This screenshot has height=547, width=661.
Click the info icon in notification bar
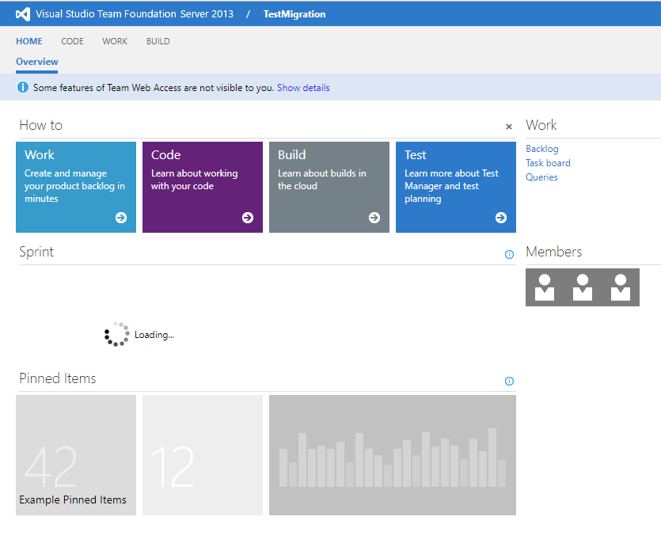click(x=22, y=87)
